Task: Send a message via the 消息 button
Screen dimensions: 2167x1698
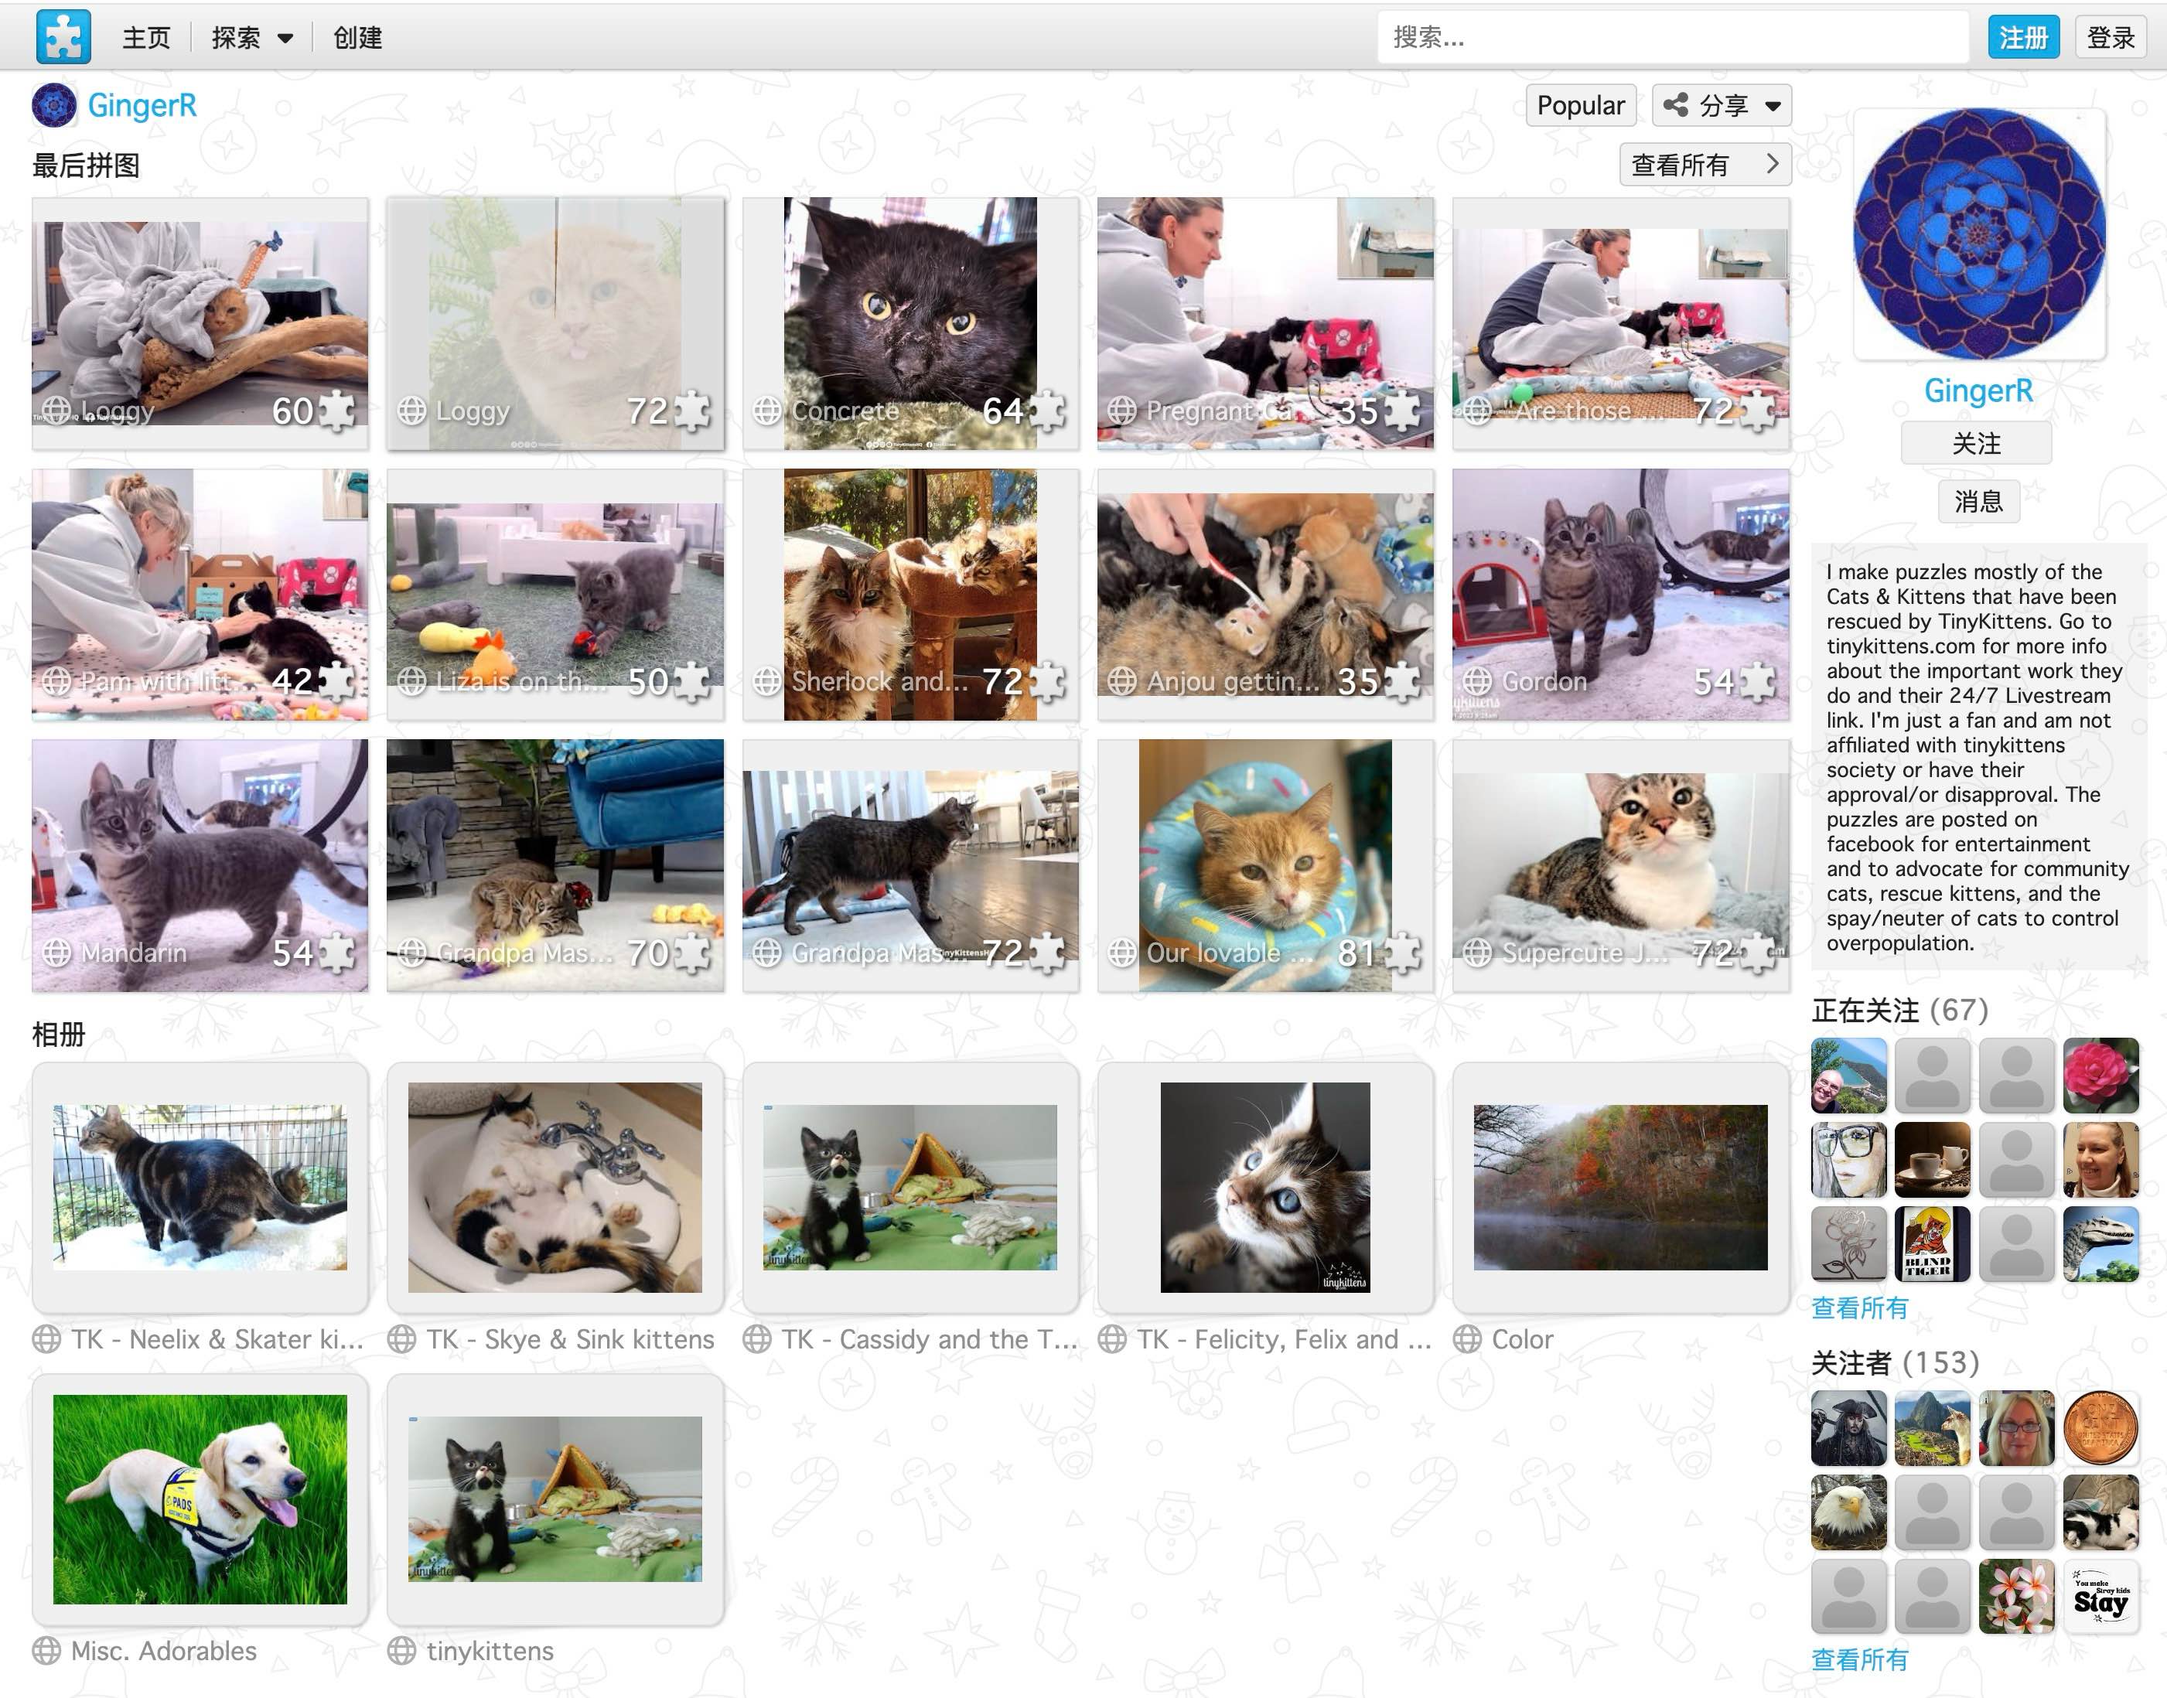Action: point(1978,501)
